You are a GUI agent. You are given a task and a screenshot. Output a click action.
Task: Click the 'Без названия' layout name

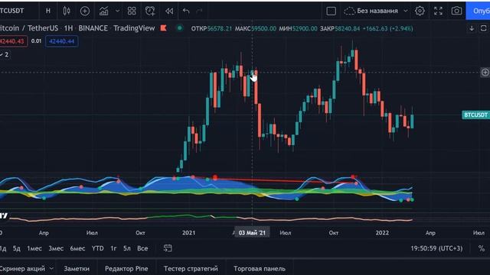377,11
